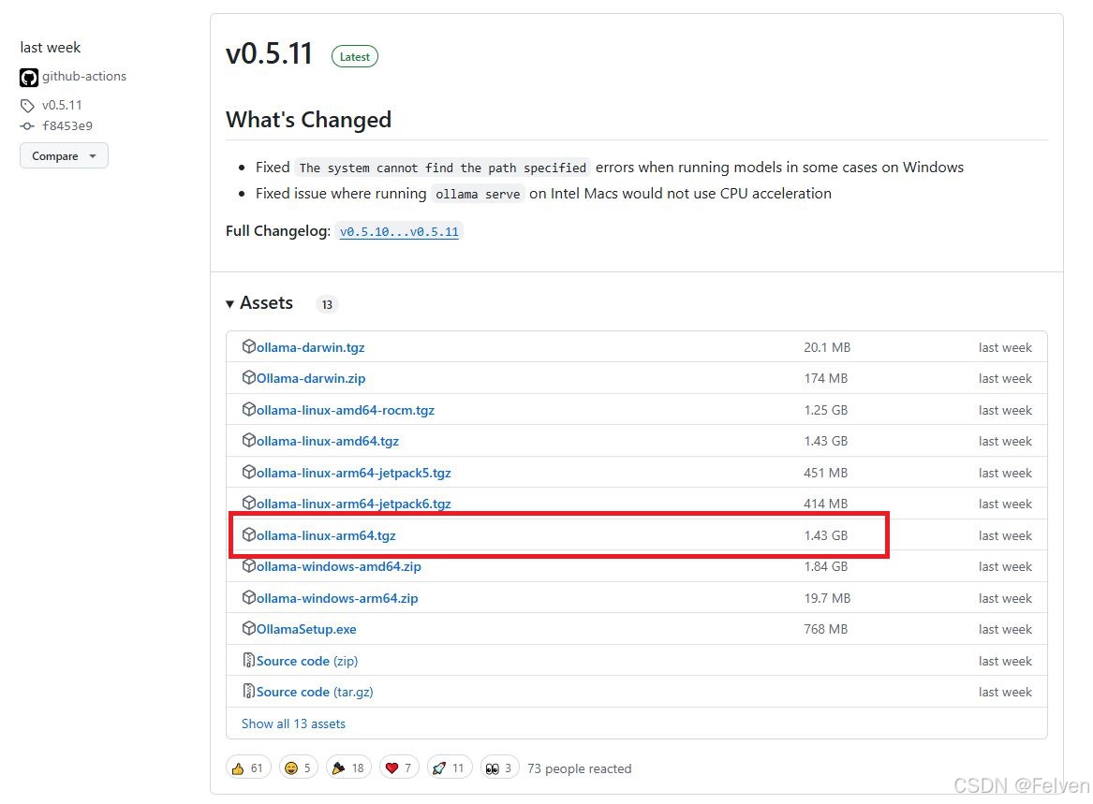Open github-actions author profile
The image size is (1093, 804).
coord(83,77)
